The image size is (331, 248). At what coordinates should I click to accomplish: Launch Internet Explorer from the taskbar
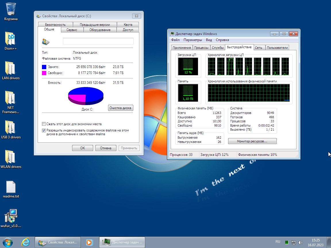(x=26, y=242)
